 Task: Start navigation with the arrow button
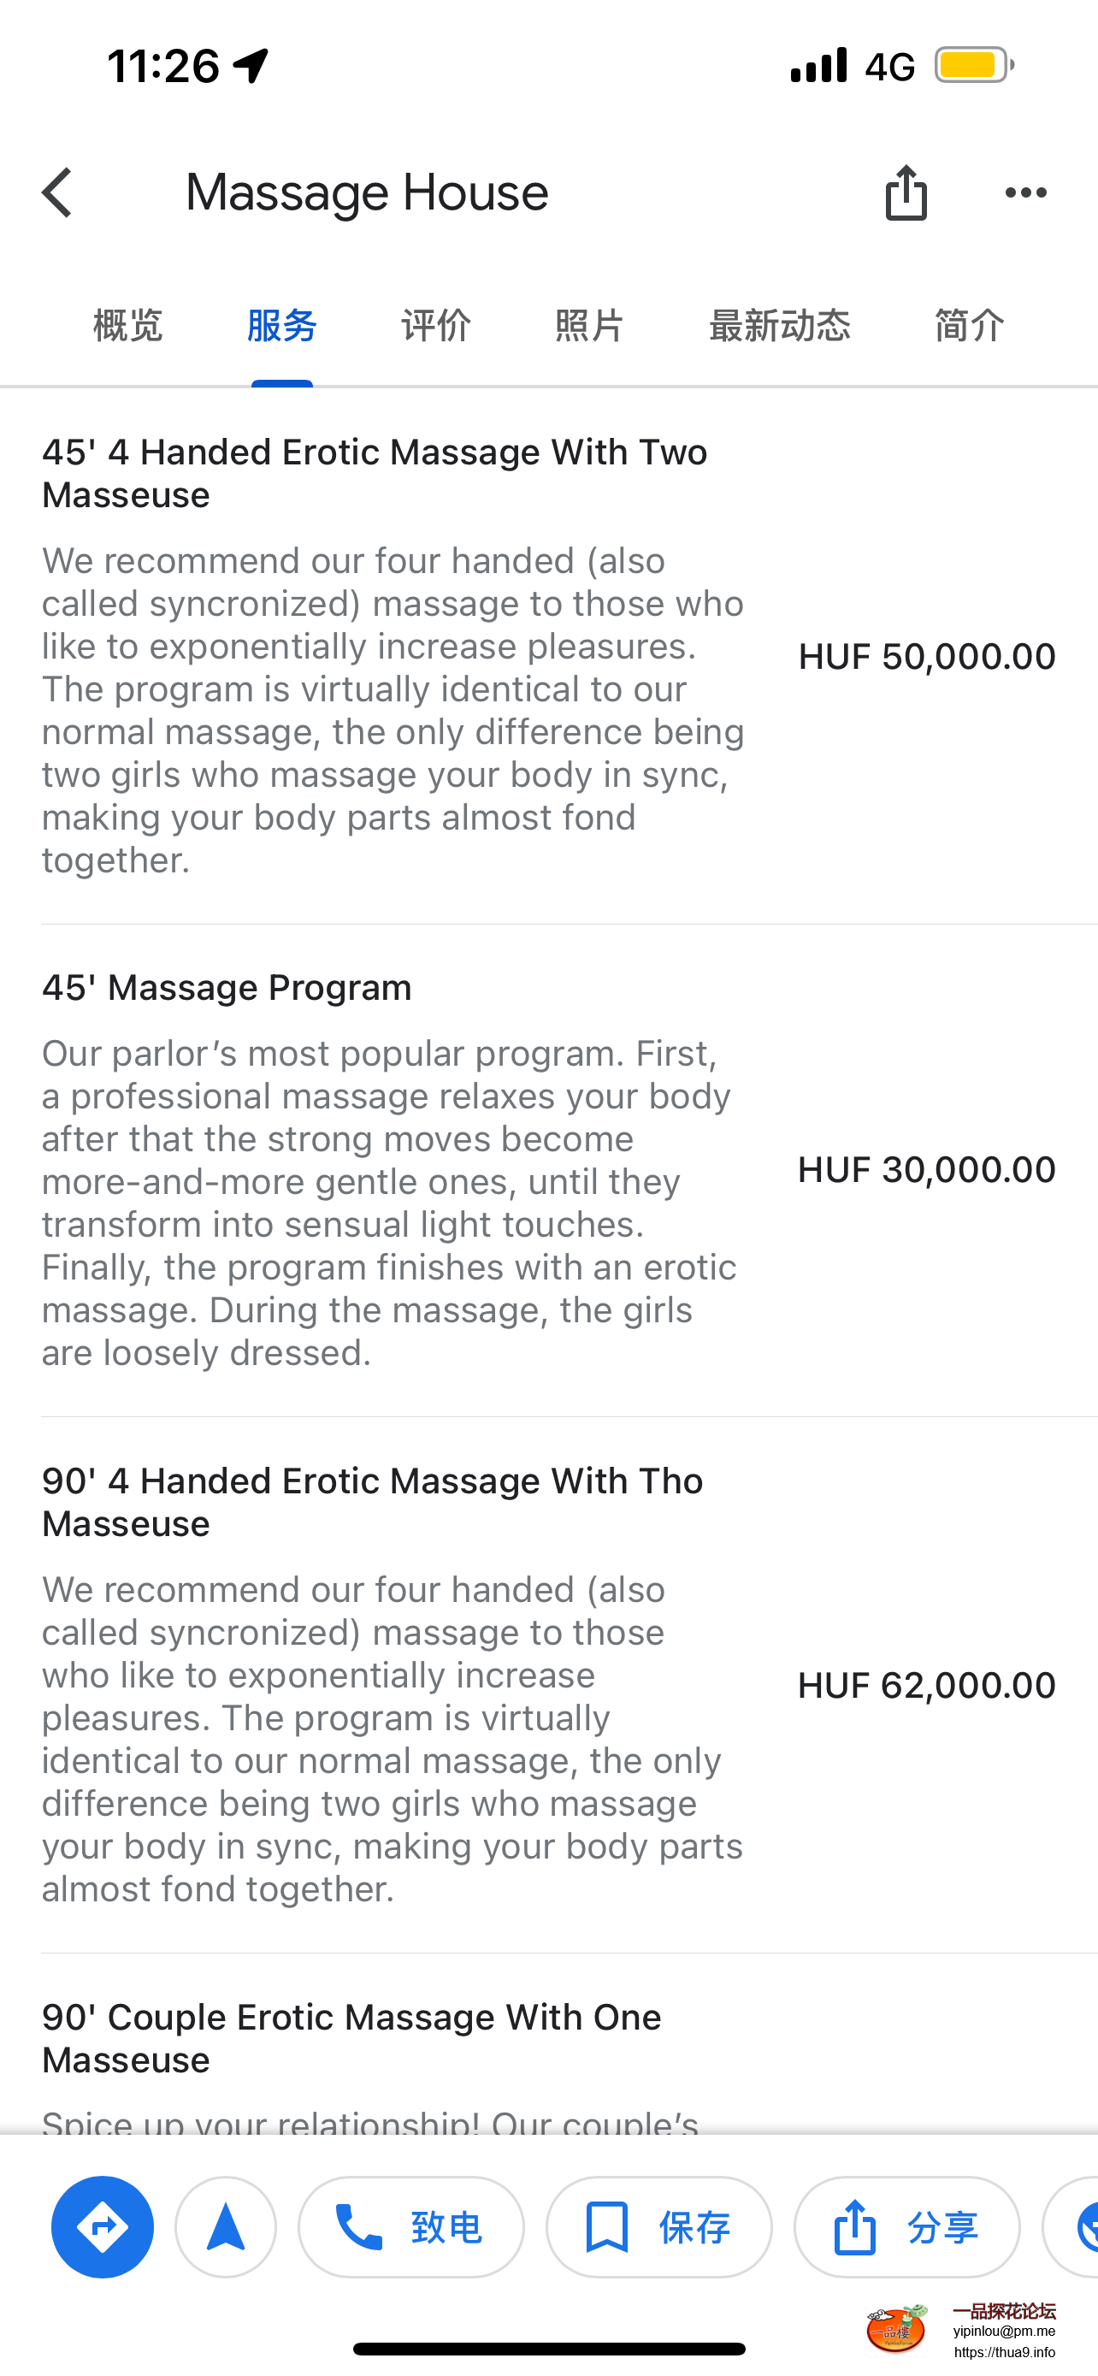(x=226, y=2226)
